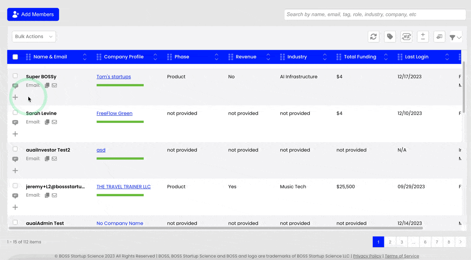Click envelope icon for Sarah Levine

[55, 122]
